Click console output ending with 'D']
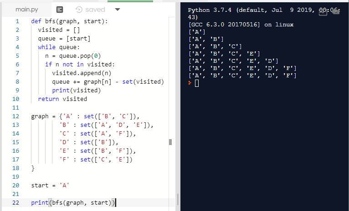The width and height of the screenshot is (349, 211). pos(233,61)
